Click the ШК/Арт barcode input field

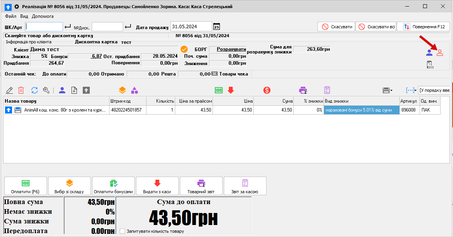point(44,27)
